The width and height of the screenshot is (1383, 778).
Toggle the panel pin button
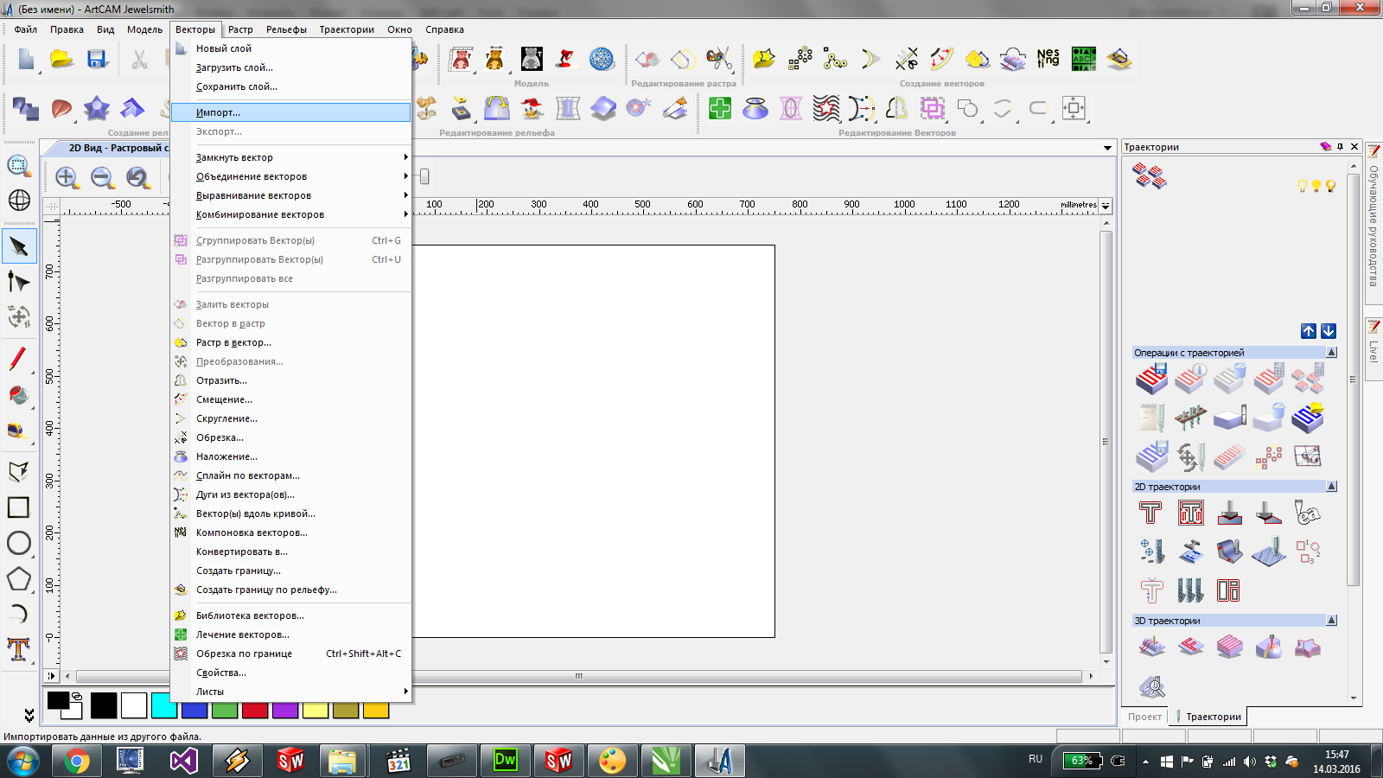click(x=1341, y=147)
